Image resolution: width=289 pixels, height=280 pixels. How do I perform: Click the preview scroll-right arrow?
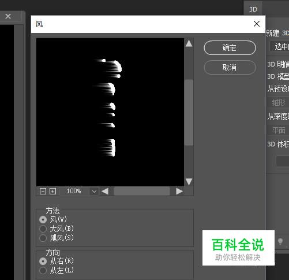point(179,191)
